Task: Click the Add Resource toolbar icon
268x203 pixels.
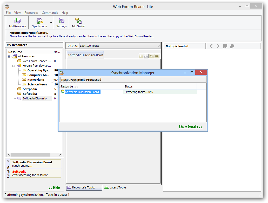Action: click(x=17, y=23)
